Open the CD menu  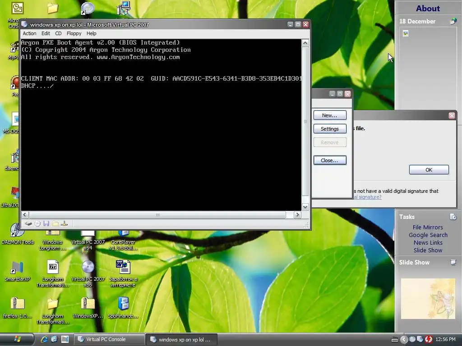coord(58,33)
